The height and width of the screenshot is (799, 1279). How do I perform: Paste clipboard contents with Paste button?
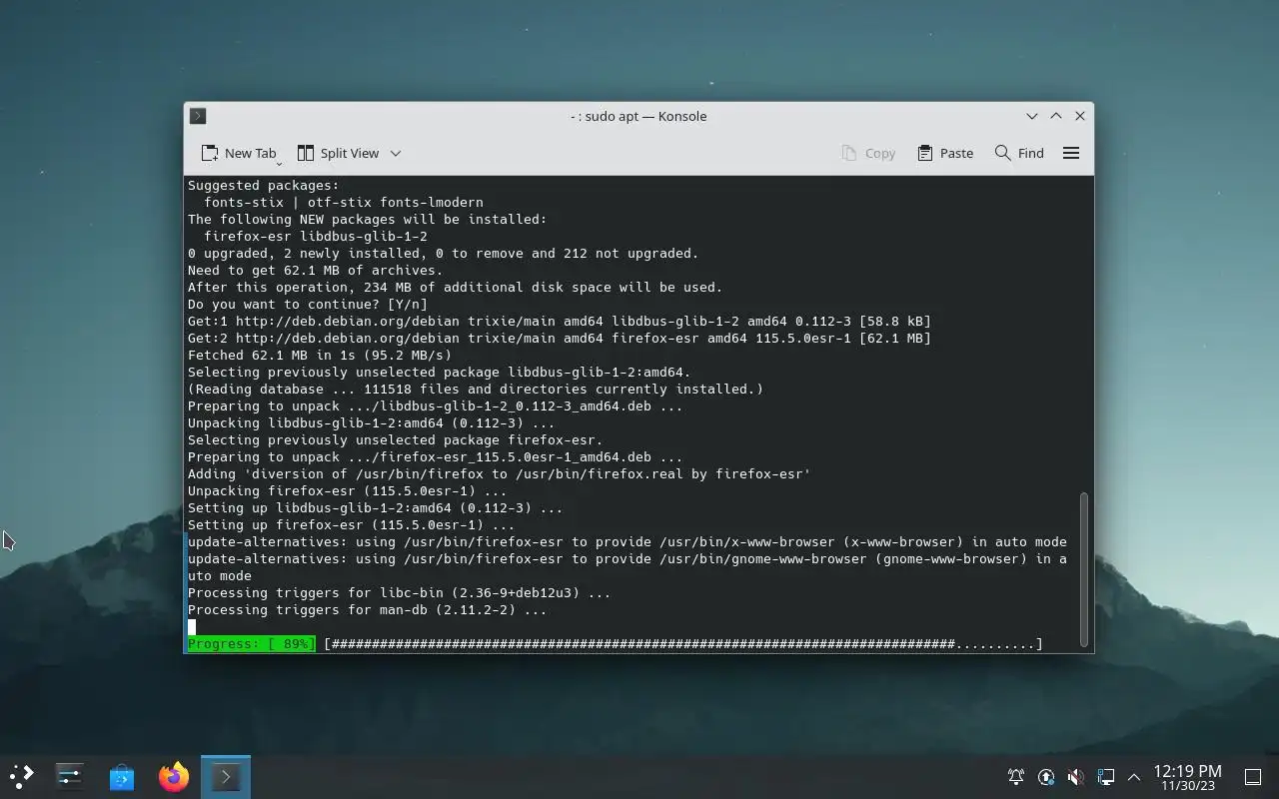click(945, 153)
